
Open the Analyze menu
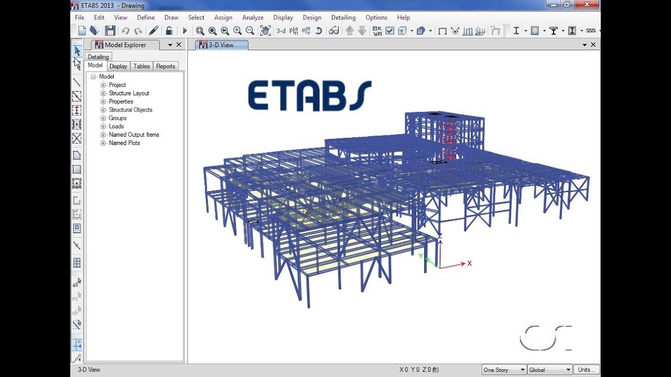point(253,17)
